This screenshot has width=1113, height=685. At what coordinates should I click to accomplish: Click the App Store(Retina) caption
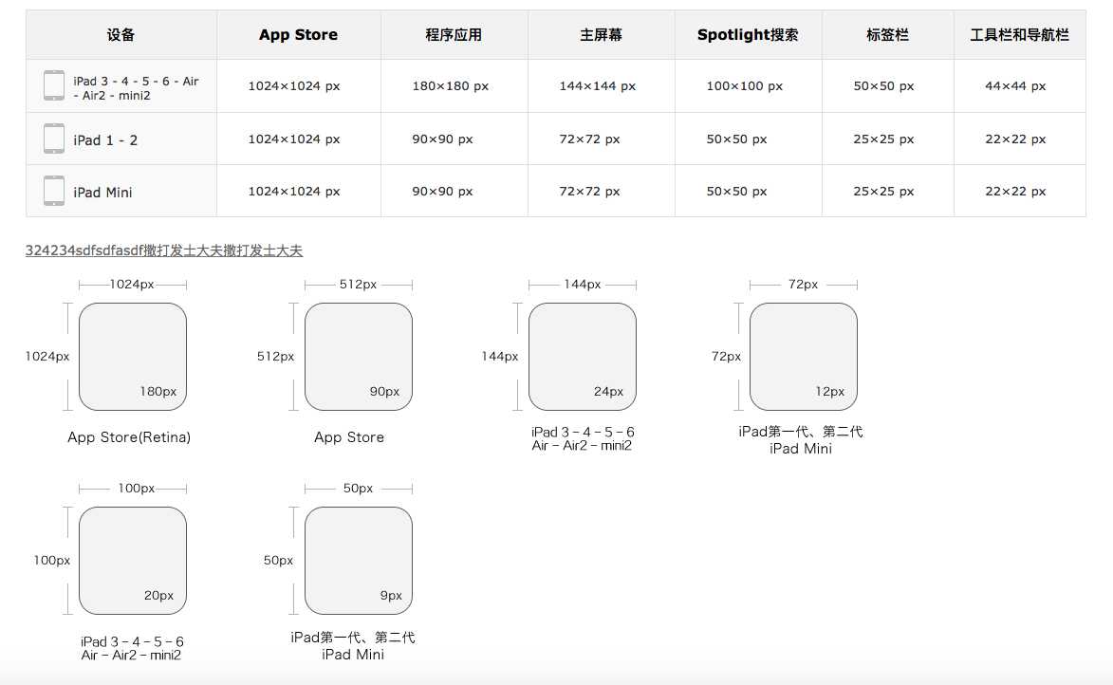pos(129,437)
